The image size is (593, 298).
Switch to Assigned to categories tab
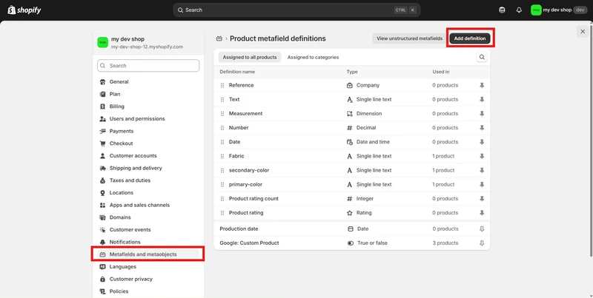(313, 58)
